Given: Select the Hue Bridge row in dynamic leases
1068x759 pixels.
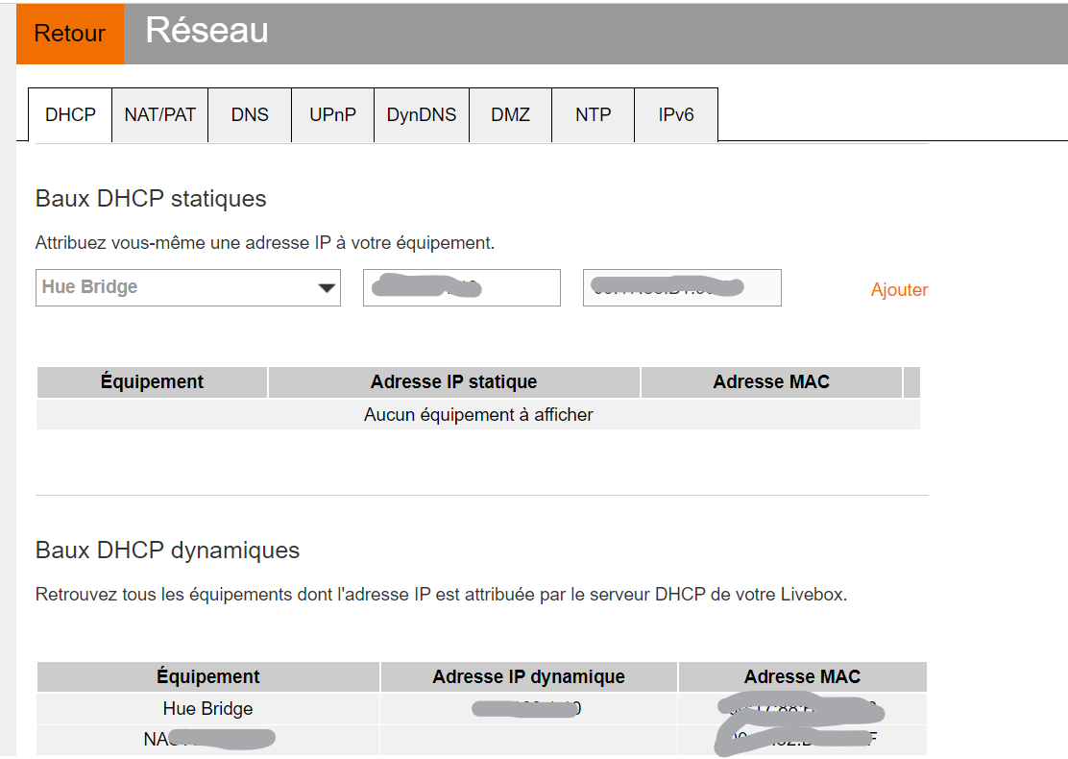Looking at the screenshot, I should coord(208,709).
